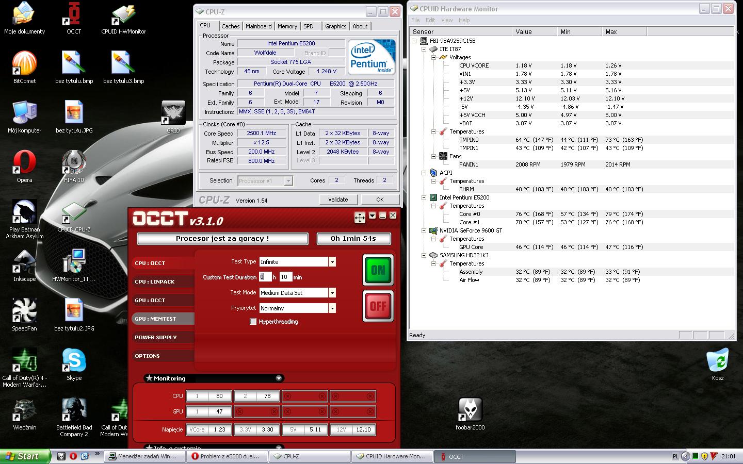This screenshot has height=464, width=743.
Task: Switch to the Memory tab in CPU-Z
Action: tap(287, 26)
